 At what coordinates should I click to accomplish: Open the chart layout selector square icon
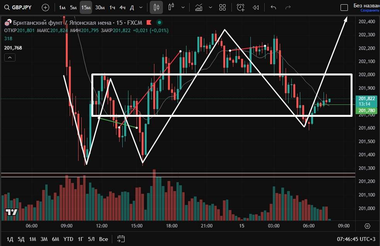tap(344, 7)
